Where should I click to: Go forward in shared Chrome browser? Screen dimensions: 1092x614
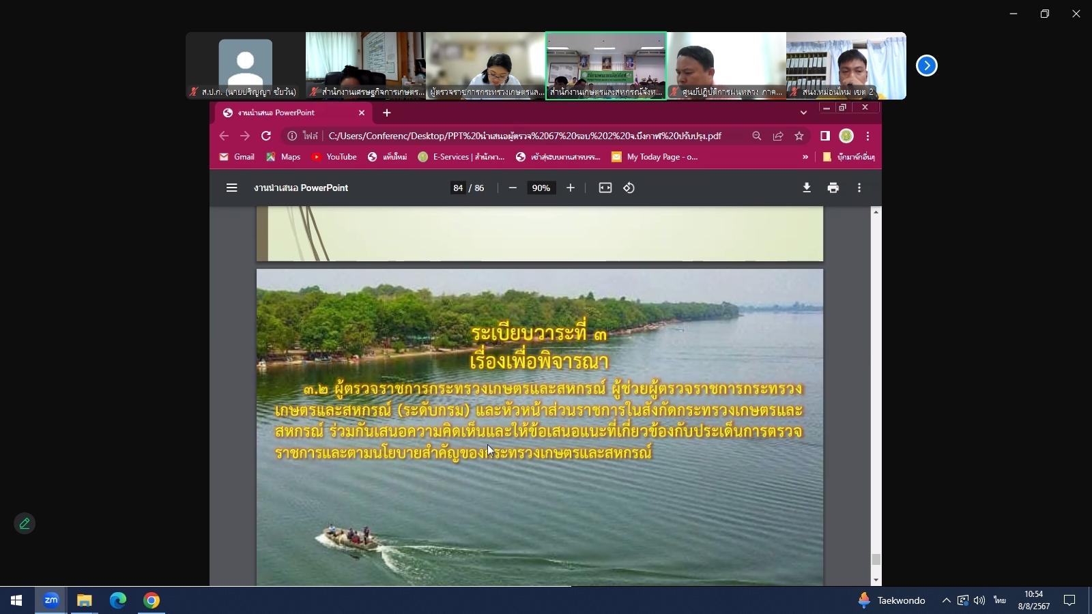(245, 136)
